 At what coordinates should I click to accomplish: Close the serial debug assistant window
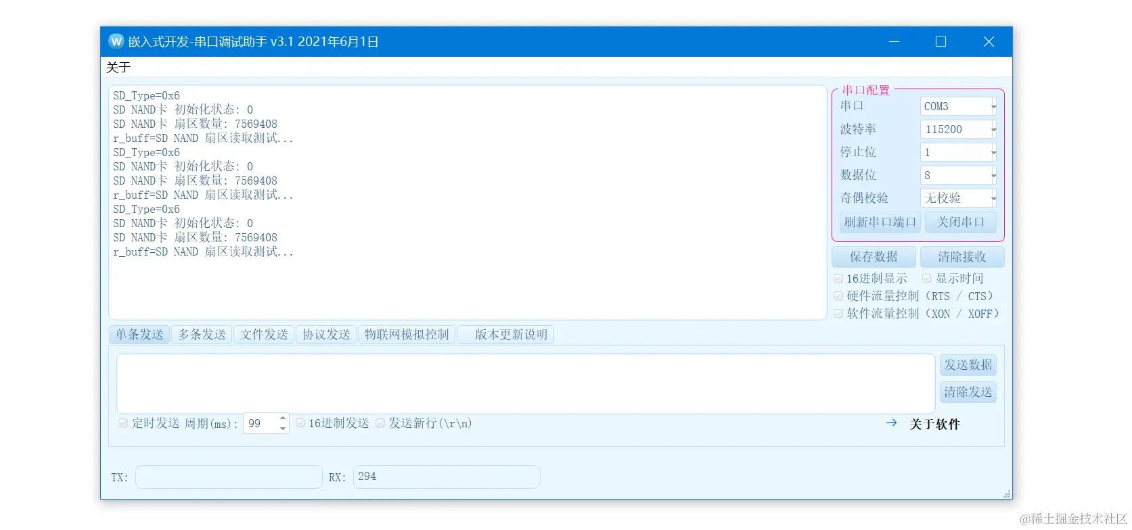(x=989, y=42)
